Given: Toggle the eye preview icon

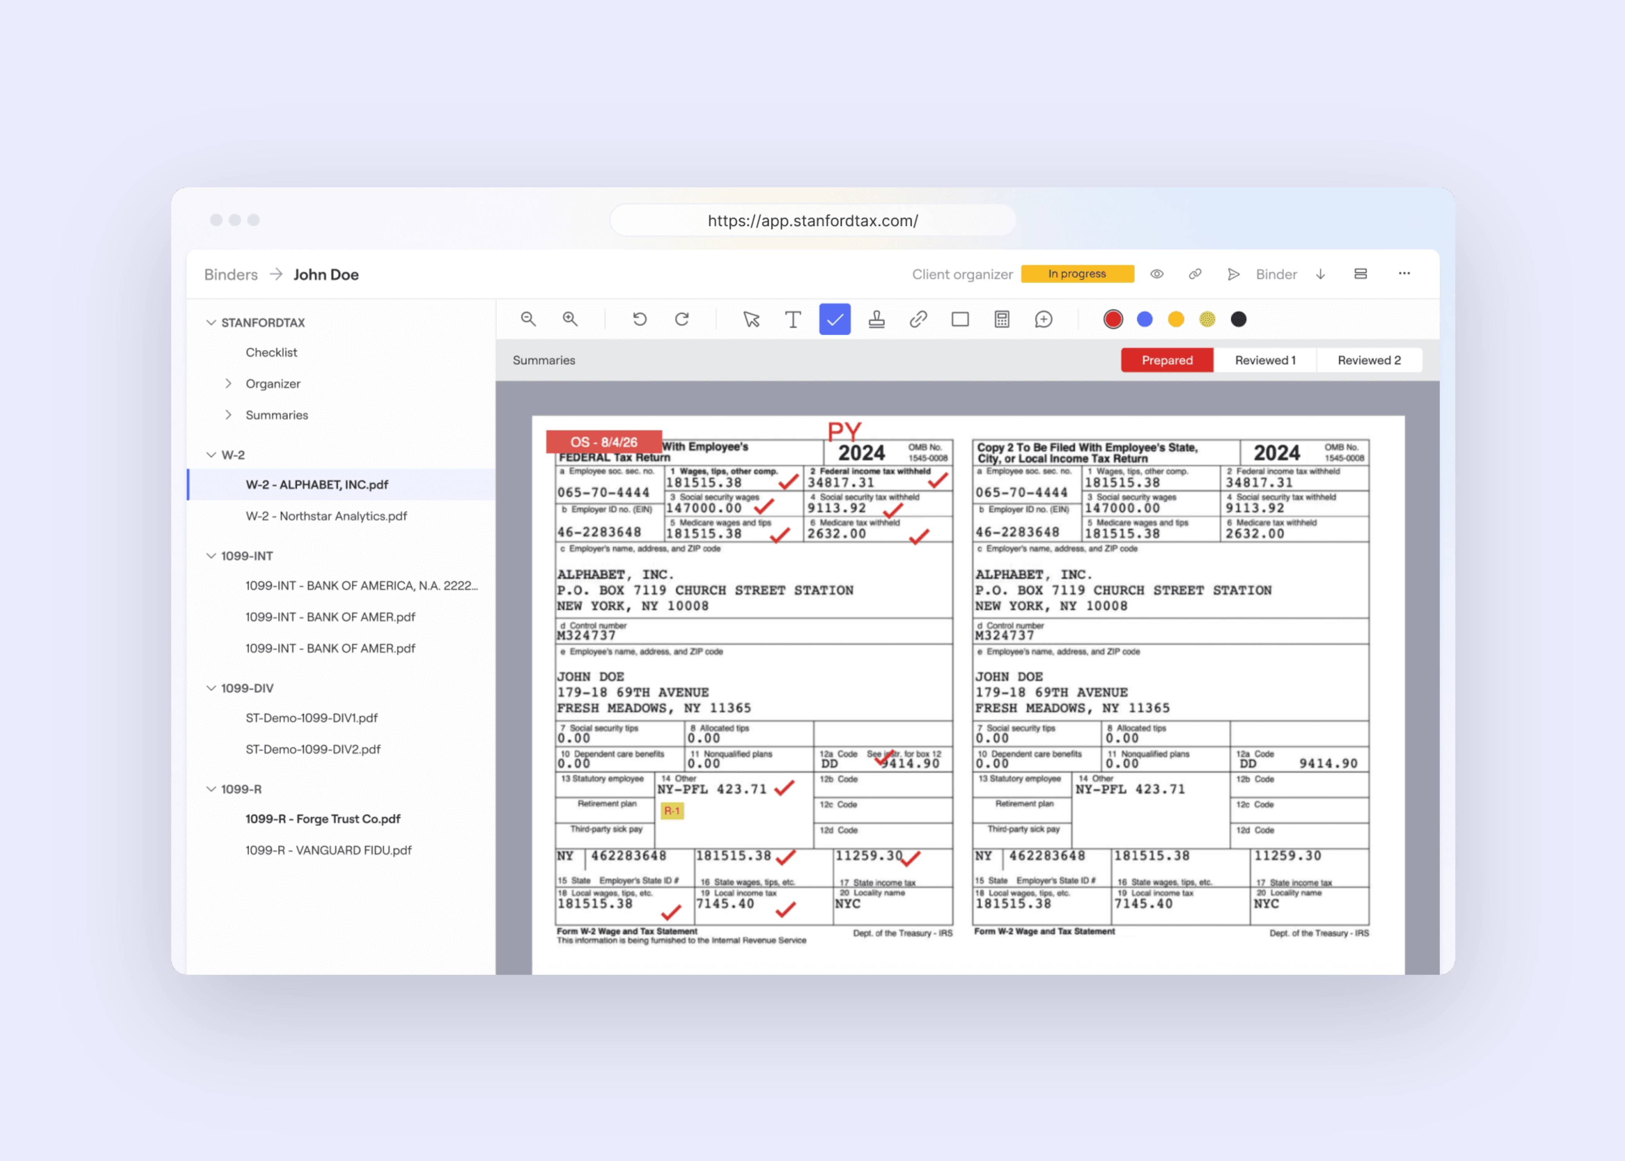Looking at the screenshot, I should 1157,274.
